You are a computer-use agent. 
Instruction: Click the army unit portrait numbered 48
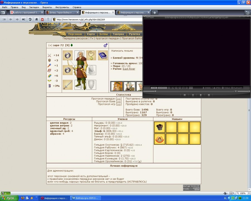tap(129, 86)
